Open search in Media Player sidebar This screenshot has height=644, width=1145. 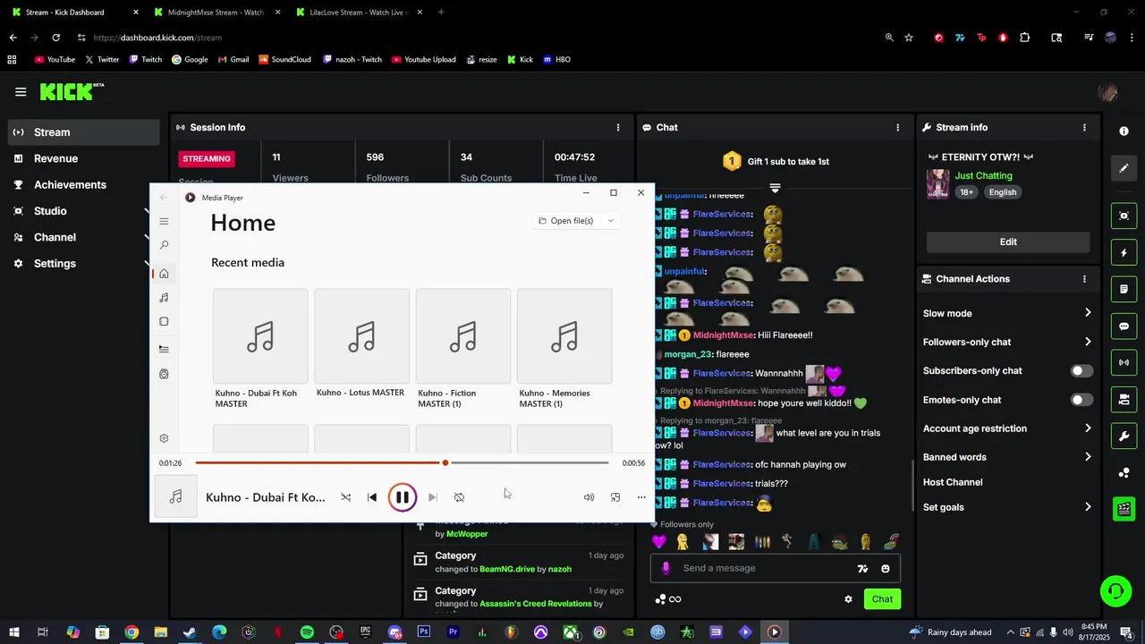pyautogui.click(x=164, y=245)
